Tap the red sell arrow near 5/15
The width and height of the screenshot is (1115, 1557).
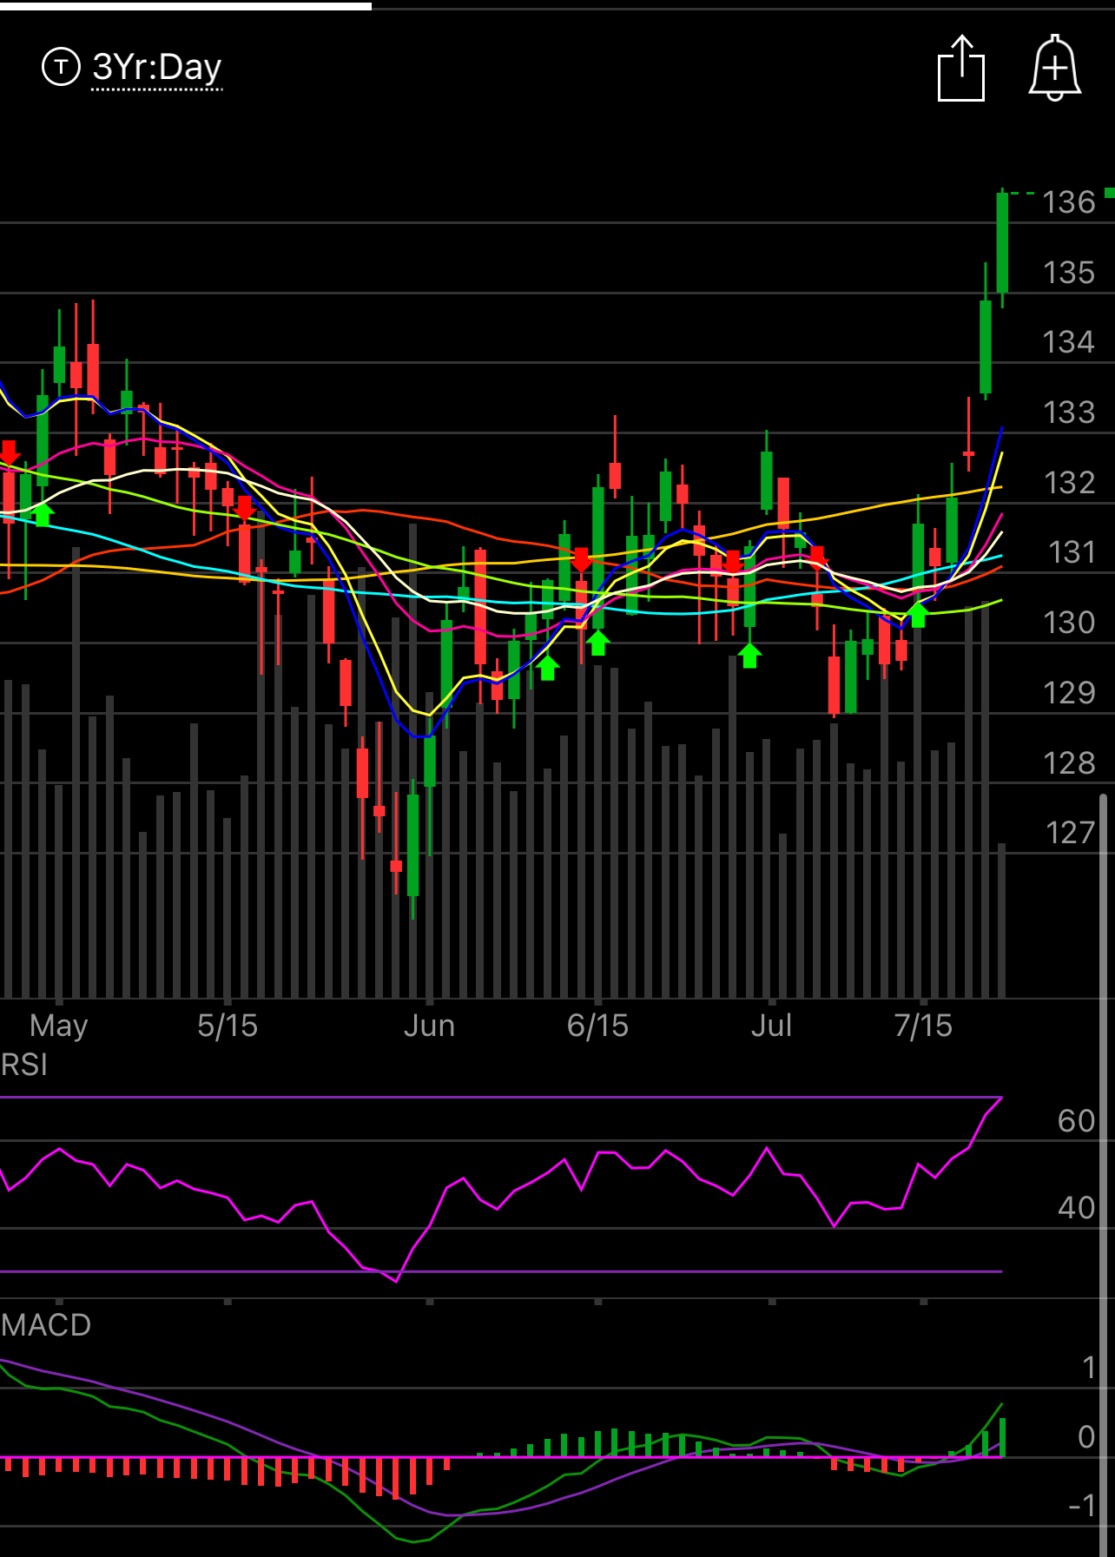point(245,509)
